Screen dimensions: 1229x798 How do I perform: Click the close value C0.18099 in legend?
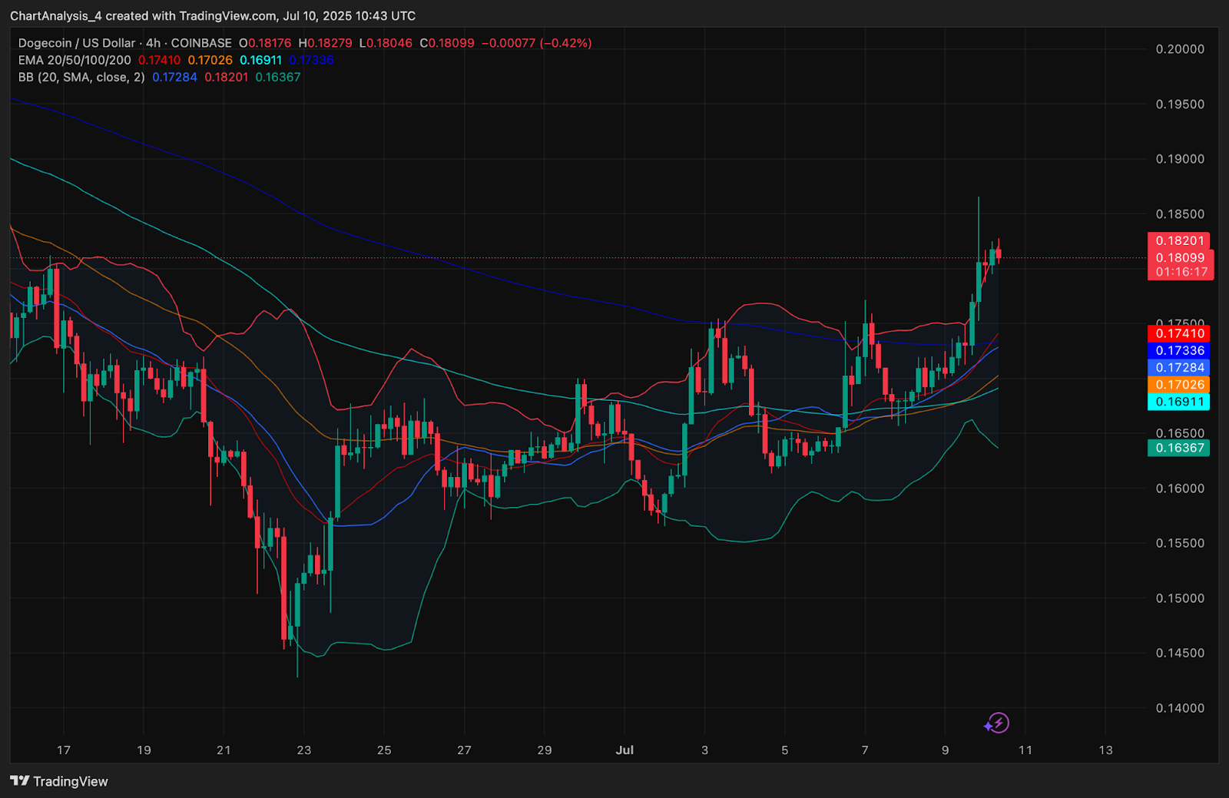point(447,43)
